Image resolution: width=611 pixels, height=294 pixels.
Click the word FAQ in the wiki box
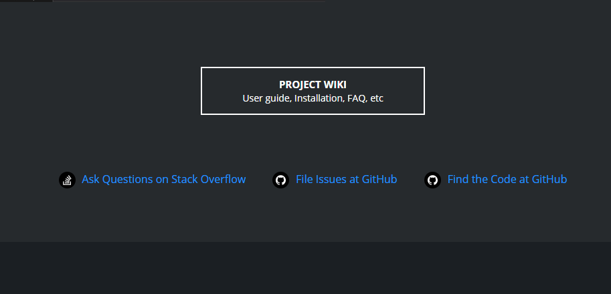[x=357, y=98]
